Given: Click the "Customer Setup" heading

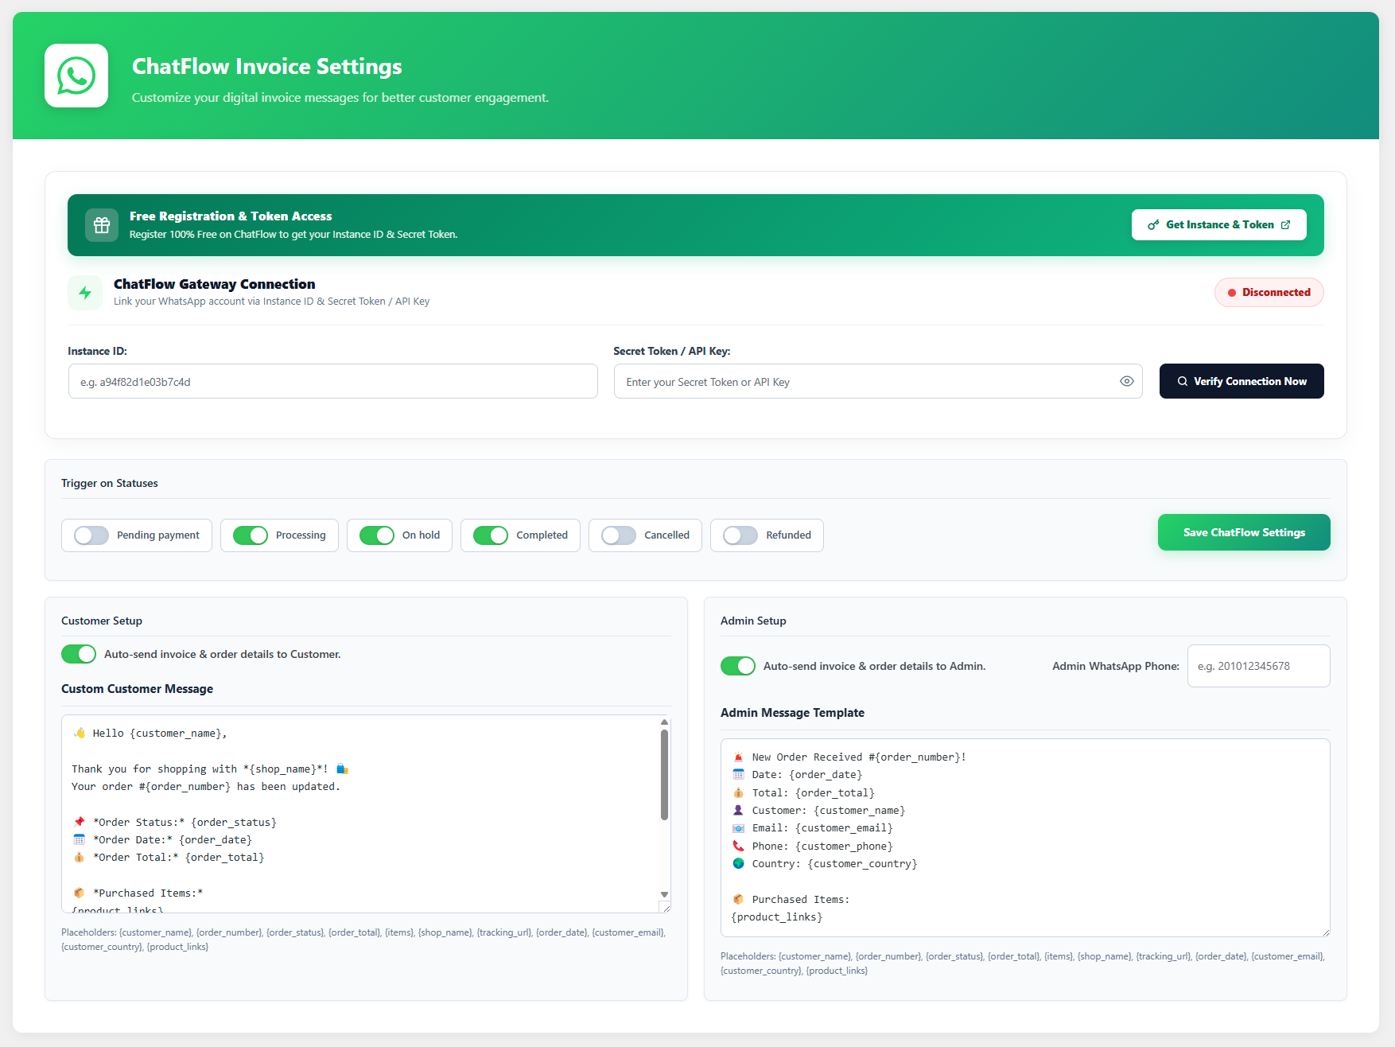Looking at the screenshot, I should (102, 621).
